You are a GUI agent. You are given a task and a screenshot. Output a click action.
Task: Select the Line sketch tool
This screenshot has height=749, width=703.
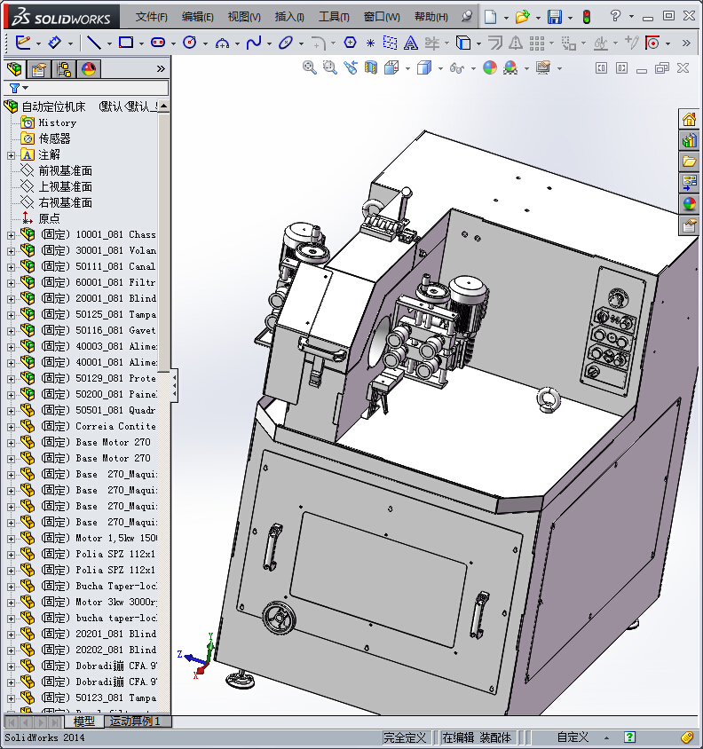coord(93,42)
